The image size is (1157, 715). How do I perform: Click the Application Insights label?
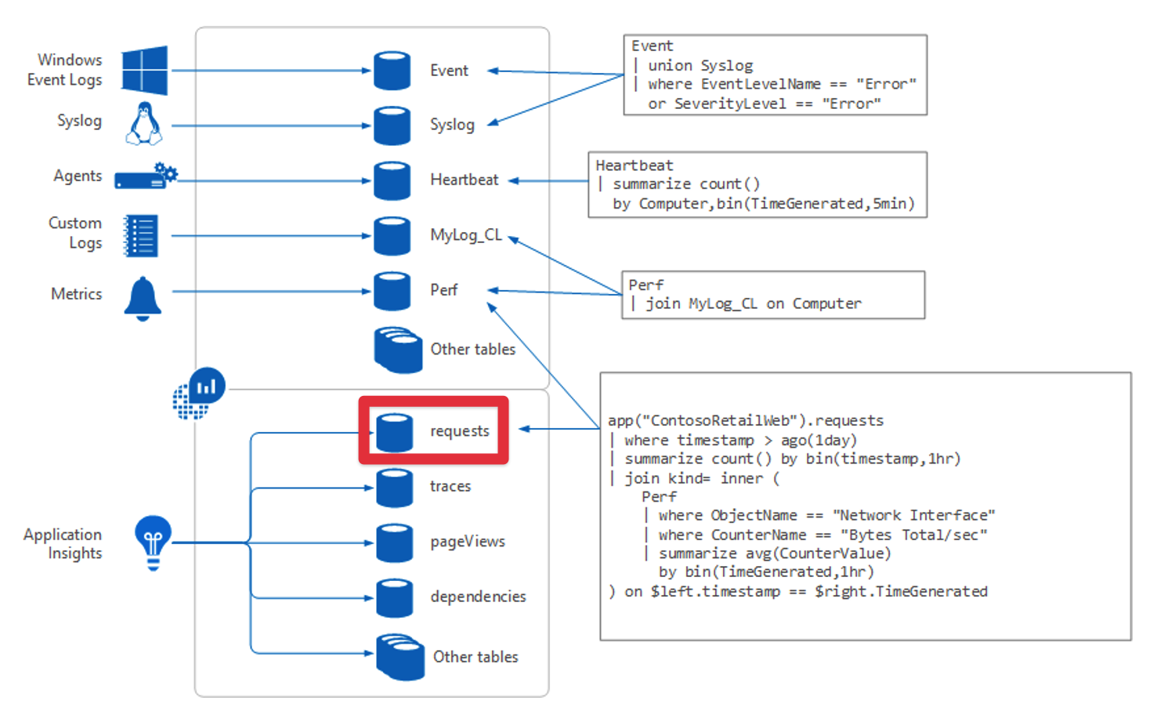click(x=63, y=543)
